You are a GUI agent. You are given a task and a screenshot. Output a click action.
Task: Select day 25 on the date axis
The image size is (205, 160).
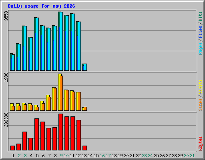pyautogui.click(x=156, y=156)
